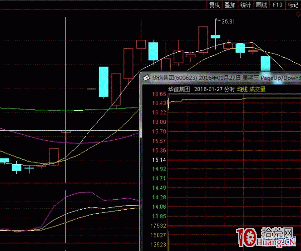This screenshot has height=251, width=301.
Task: Click the 17532 volume axis label
Action: pos(158,226)
